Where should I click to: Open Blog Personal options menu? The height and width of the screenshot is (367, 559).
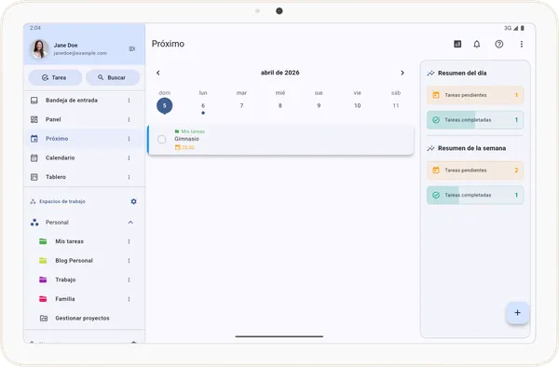pos(130,261)
